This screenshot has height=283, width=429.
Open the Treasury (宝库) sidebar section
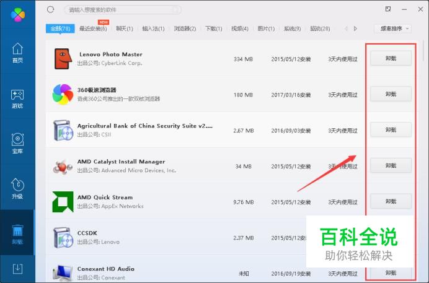coord(17,144)
